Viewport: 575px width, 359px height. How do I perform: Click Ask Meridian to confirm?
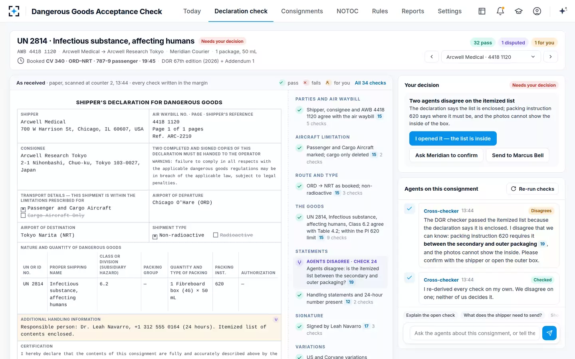point(446,155)
